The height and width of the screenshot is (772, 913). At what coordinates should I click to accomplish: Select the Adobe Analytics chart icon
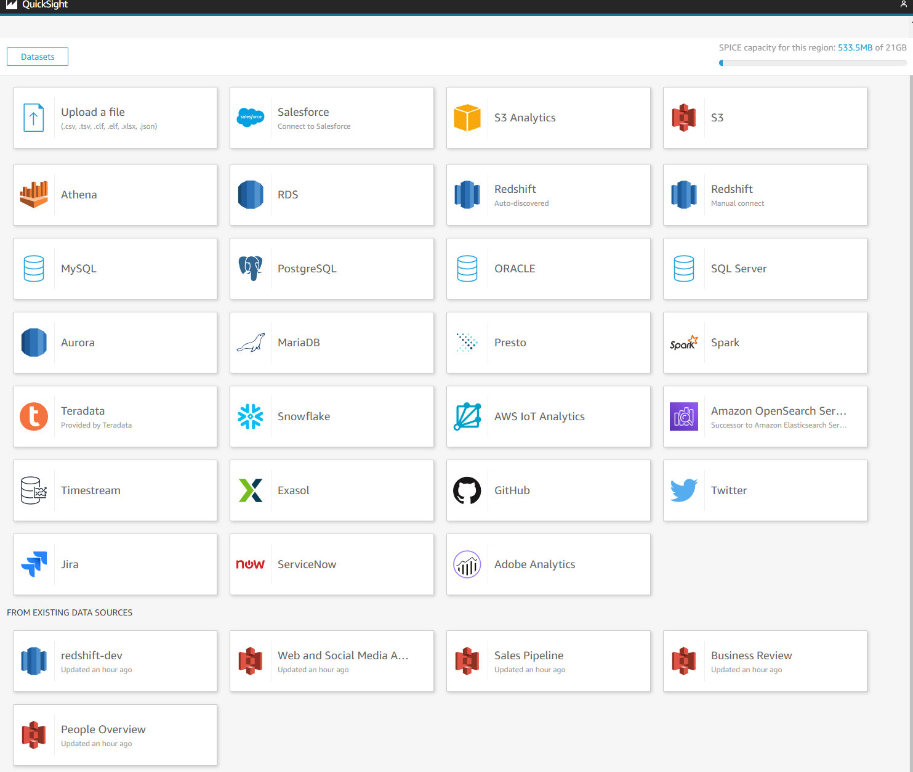click(467, 564)
